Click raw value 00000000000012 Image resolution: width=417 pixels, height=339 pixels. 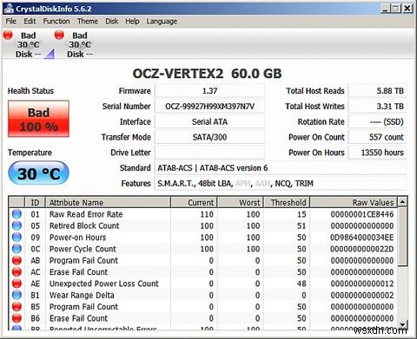(362, 284)
